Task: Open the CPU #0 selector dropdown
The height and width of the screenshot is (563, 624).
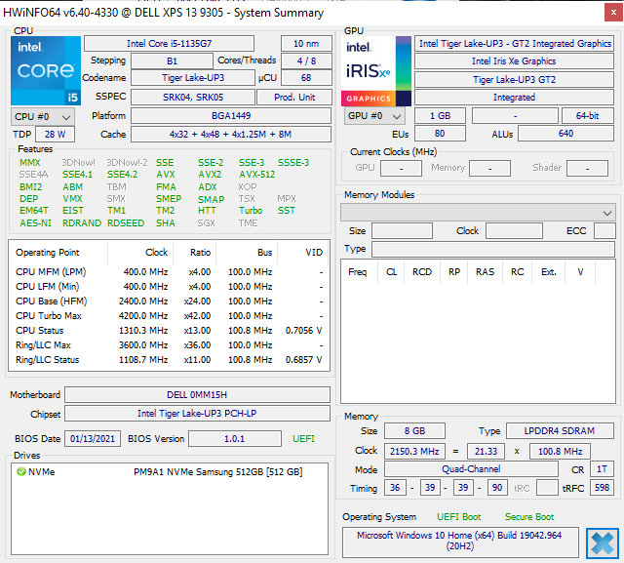Action: pos(40,116)
